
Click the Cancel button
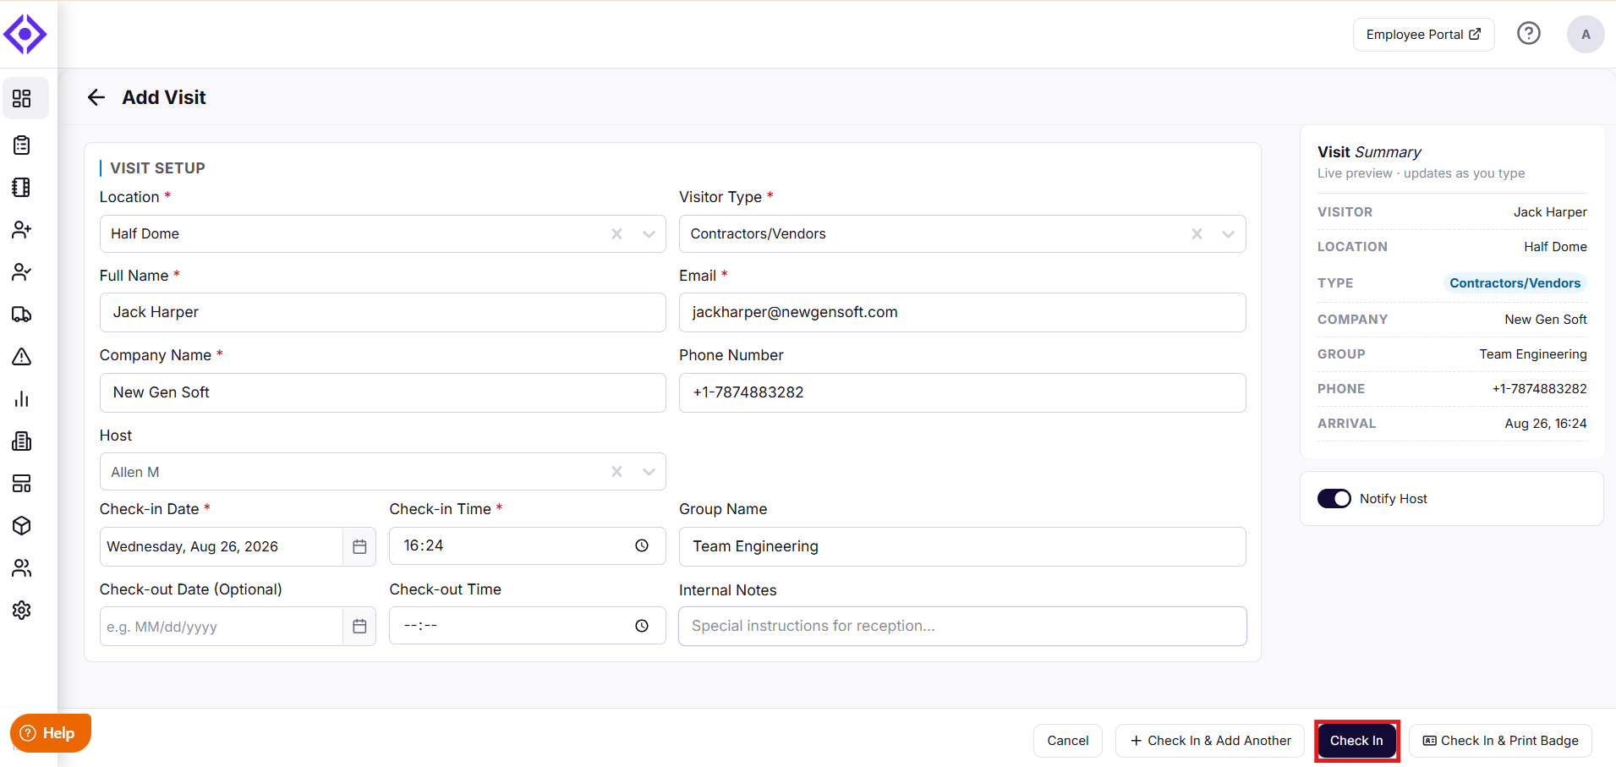tap(1068, 741)
